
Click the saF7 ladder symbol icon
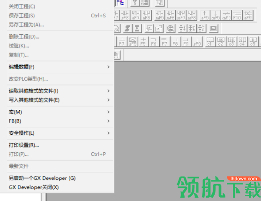pyautogui.click(x=181, y=15)
